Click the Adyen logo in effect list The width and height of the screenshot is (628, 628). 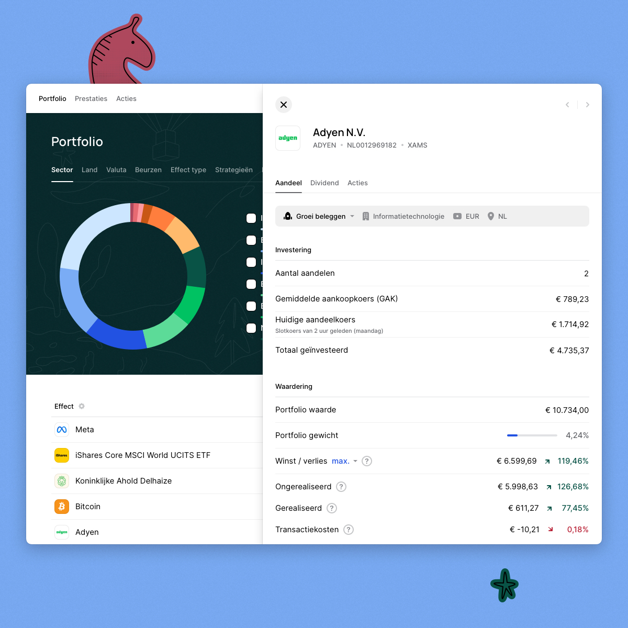(x=62, y=532)
